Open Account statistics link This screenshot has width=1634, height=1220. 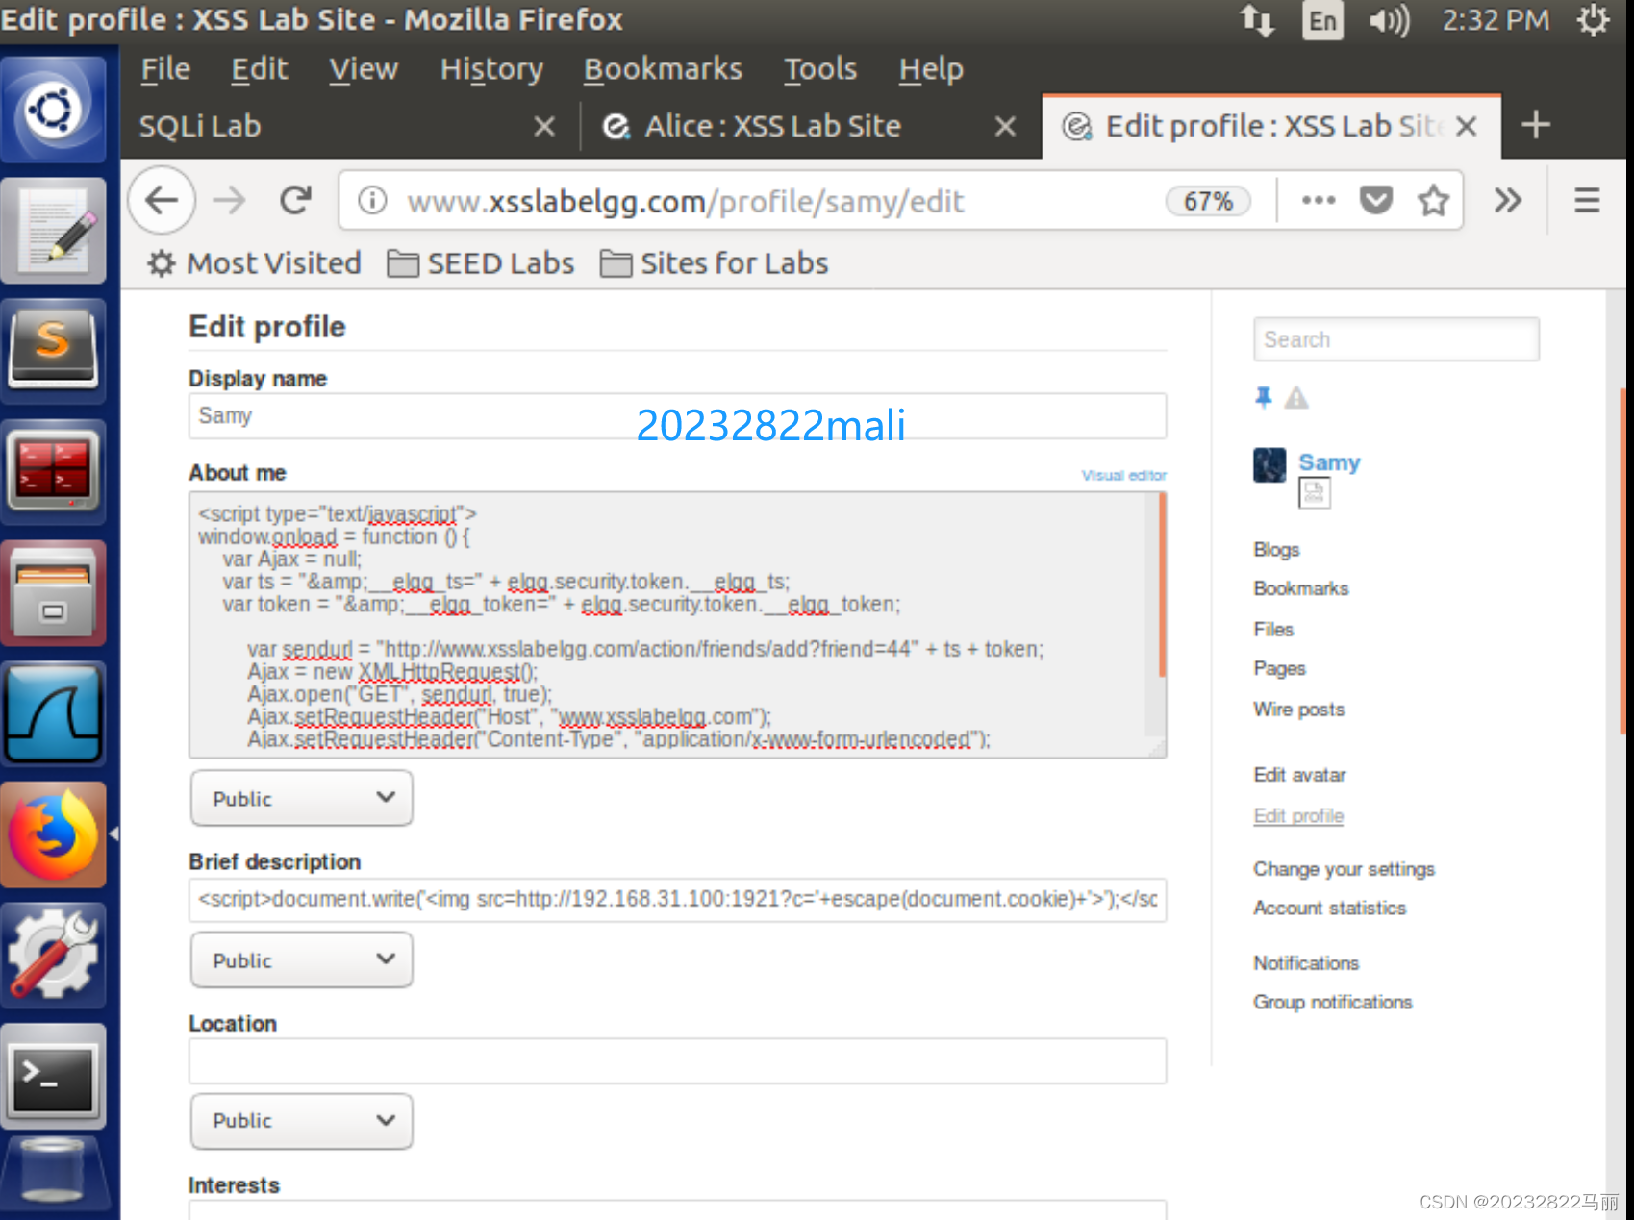(x=1329, y=908)
